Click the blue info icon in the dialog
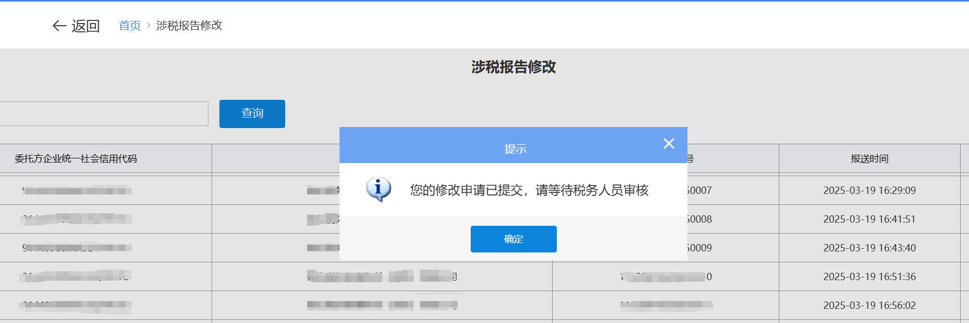 [378, 189]
